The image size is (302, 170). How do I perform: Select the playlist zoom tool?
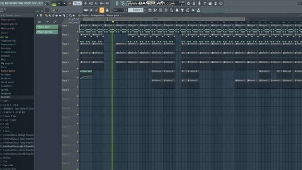(70, 16)
